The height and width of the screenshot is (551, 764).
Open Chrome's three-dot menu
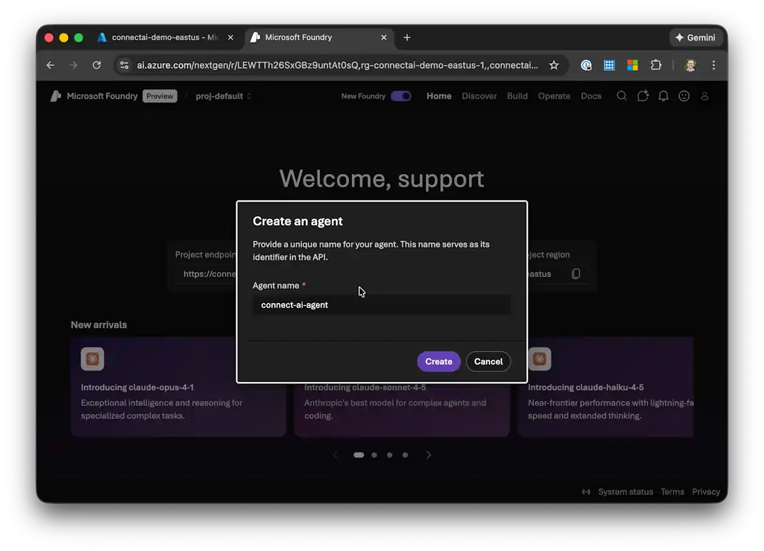(x=713, y=65)
